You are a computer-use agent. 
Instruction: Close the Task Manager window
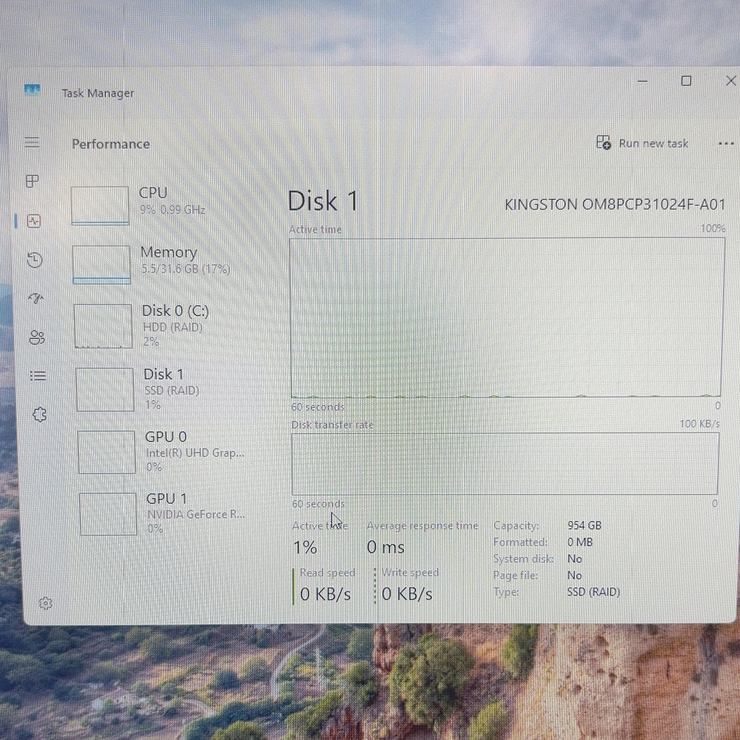coord(731,80)
